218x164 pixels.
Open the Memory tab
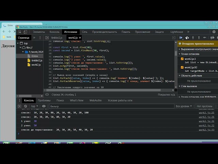click(x=126, y=32)
